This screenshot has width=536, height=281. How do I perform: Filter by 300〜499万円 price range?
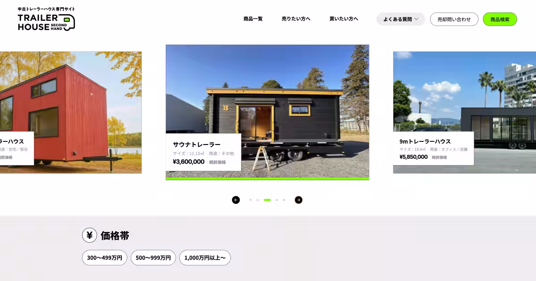pyautogui.click(x=105, y=258)
